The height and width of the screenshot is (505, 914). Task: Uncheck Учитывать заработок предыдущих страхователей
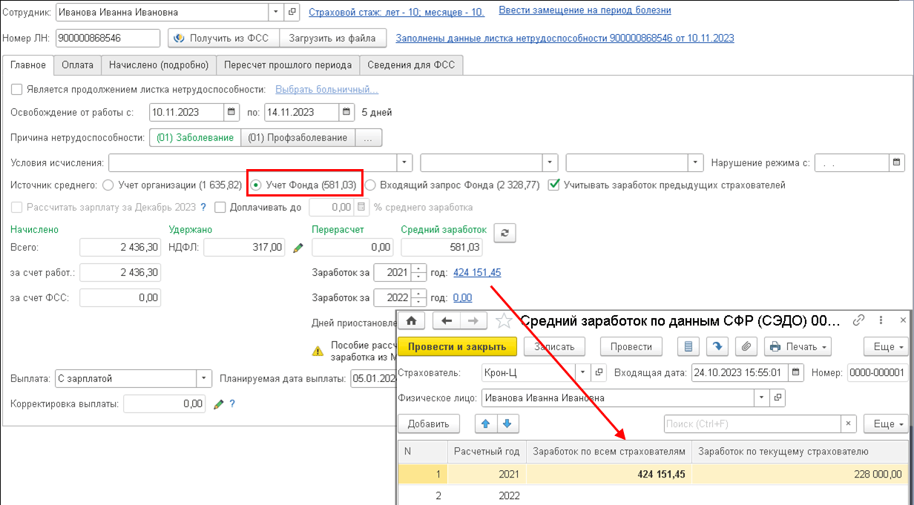click(x=553, y=185)
